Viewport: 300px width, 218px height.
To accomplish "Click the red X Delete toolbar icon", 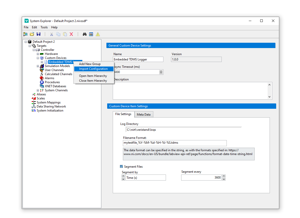I will click(71, 34).
